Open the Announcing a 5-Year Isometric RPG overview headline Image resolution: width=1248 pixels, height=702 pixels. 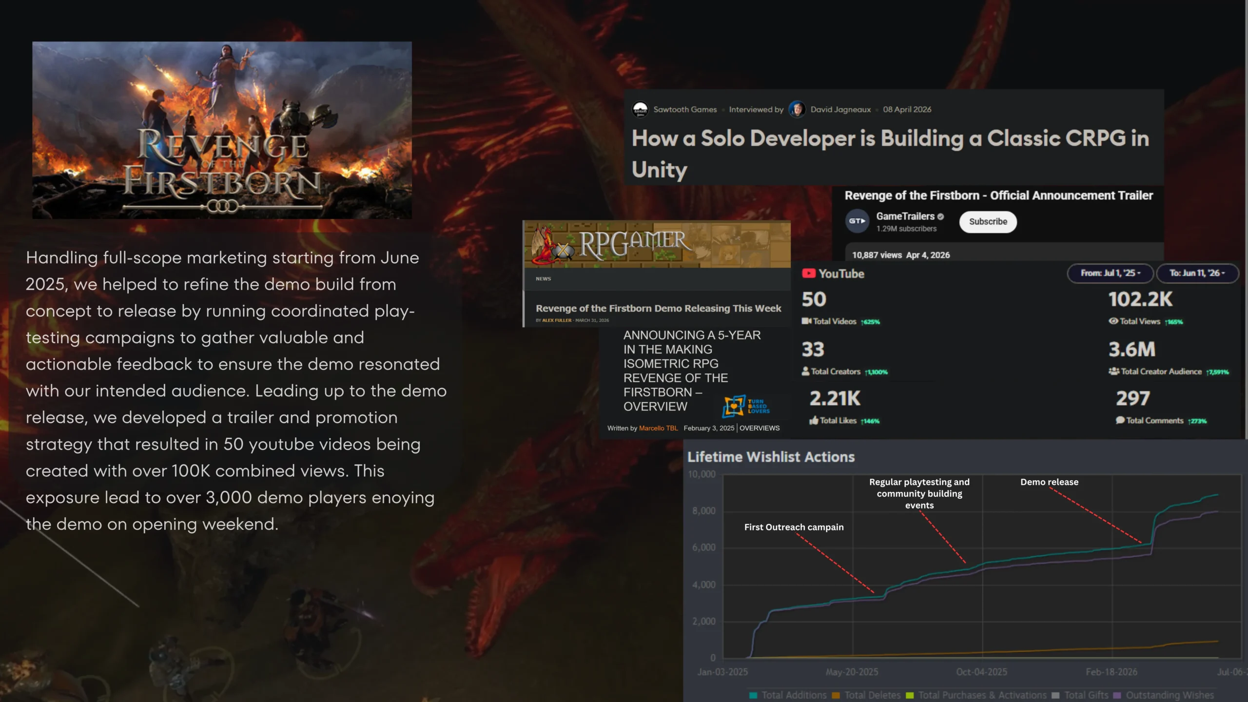point(692,370)
